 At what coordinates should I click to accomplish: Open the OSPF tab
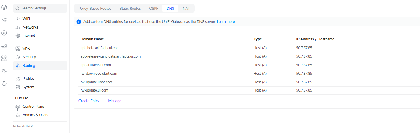(154, 9)
